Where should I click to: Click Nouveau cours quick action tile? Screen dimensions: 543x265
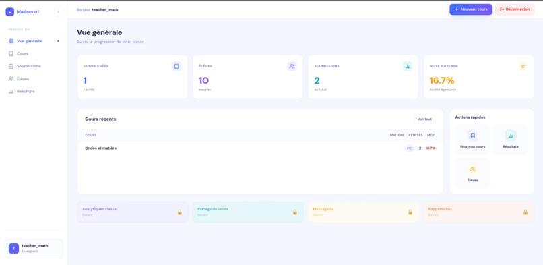tap(473, 140)
